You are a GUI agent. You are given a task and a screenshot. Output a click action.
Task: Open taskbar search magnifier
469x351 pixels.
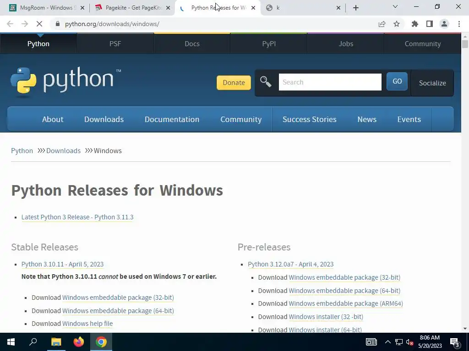tap(33, 342)
